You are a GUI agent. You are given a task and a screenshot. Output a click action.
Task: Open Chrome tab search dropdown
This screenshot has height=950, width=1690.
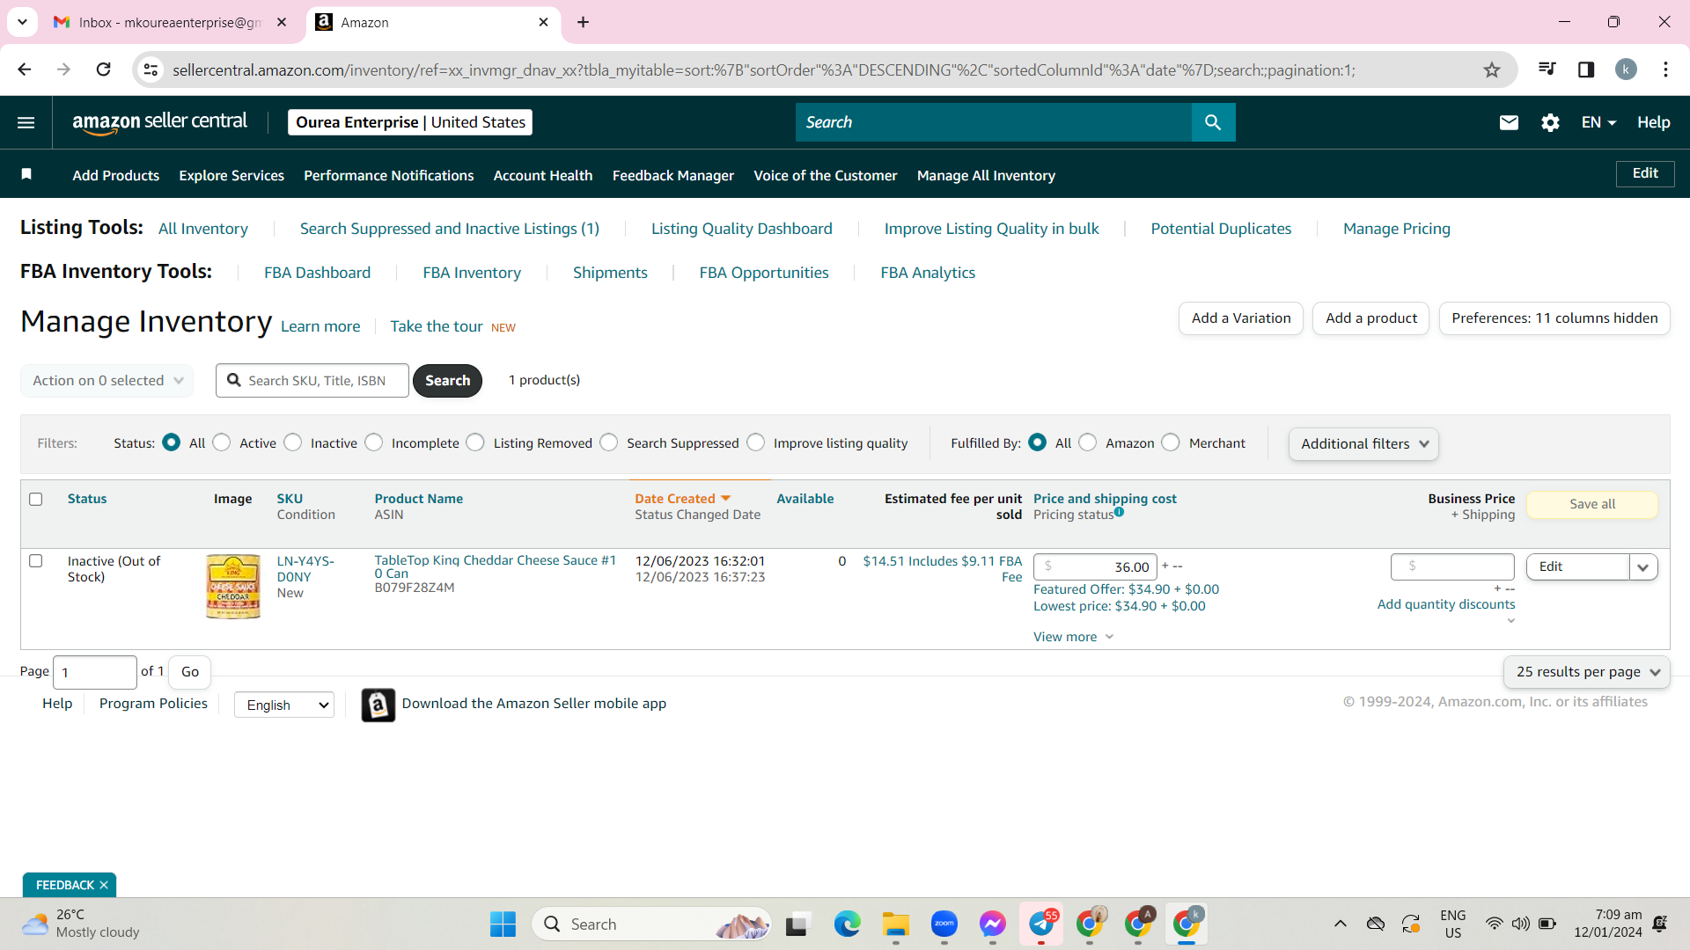click(x=22, y=22)
